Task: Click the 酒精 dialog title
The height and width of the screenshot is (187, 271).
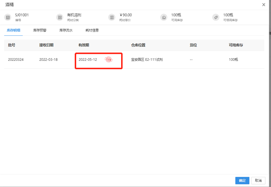Action: click(x=9, y=5)
